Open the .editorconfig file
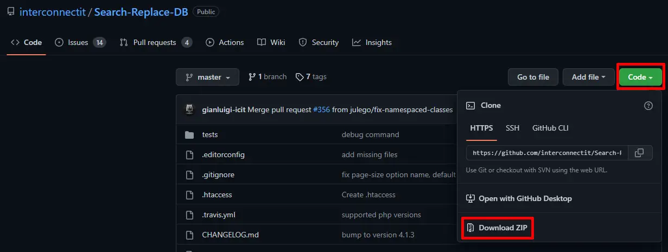This screenshot has width=668, height=252. 224,154
